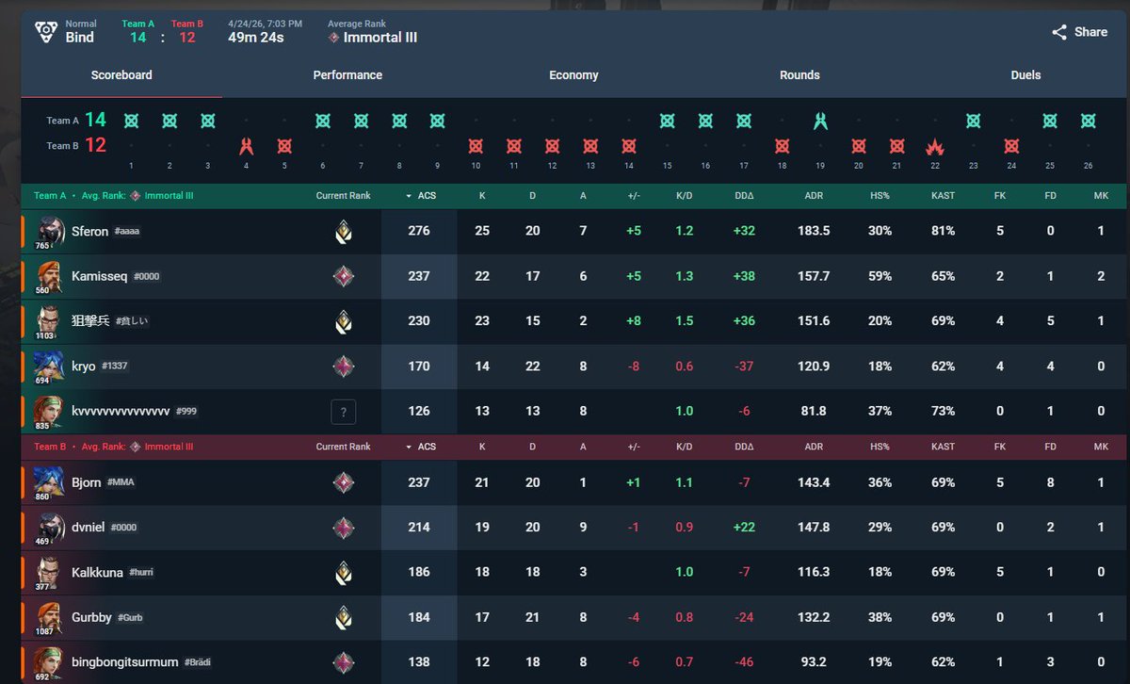The height and width of the screenshot is (684, 1130).
Task: Open Kamisseq's player profile link
Action: pyautogui.click(x=100, y=276)
